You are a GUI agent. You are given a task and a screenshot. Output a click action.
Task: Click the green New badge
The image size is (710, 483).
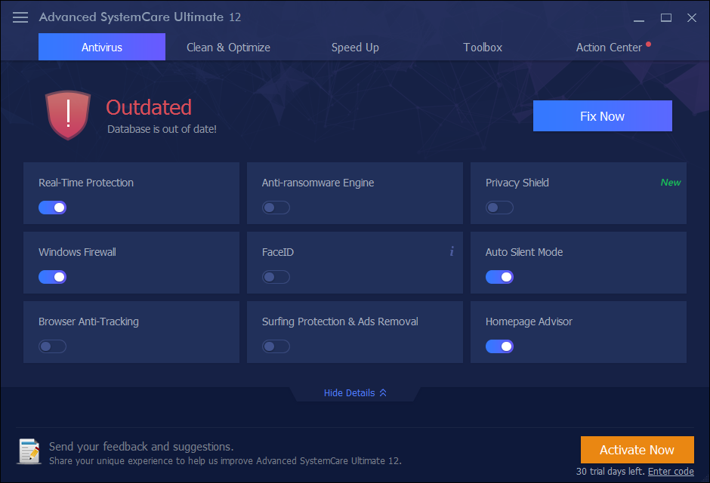pos(671,182)
